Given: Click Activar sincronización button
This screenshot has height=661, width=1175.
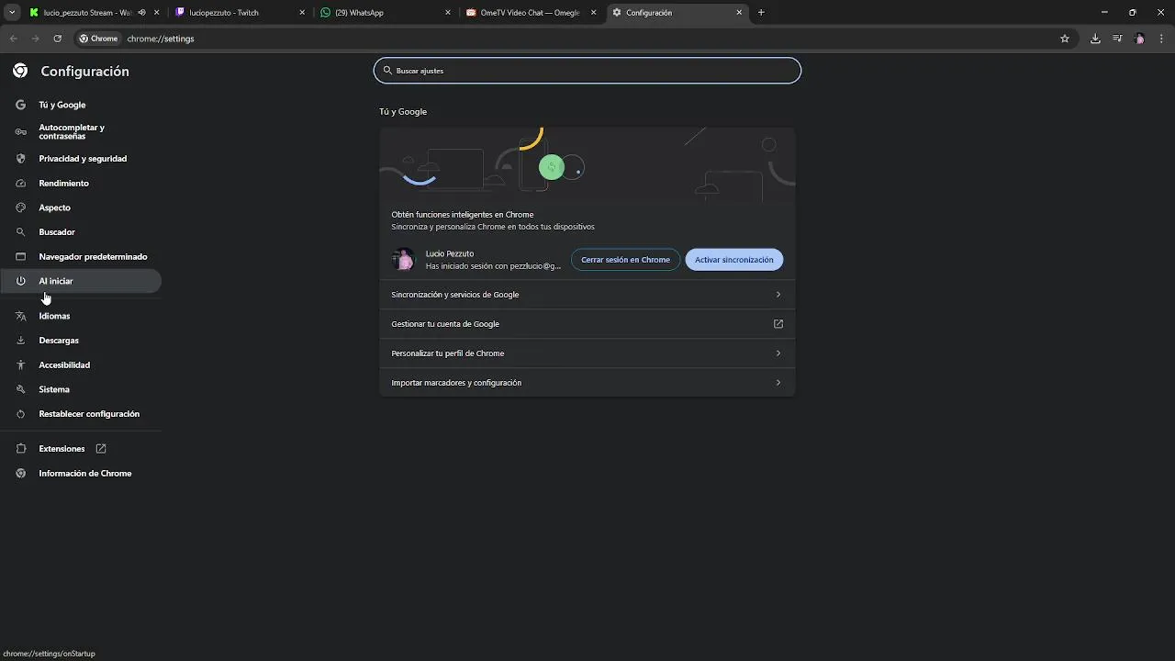Looking at the screenshot, I should point(734,260).
